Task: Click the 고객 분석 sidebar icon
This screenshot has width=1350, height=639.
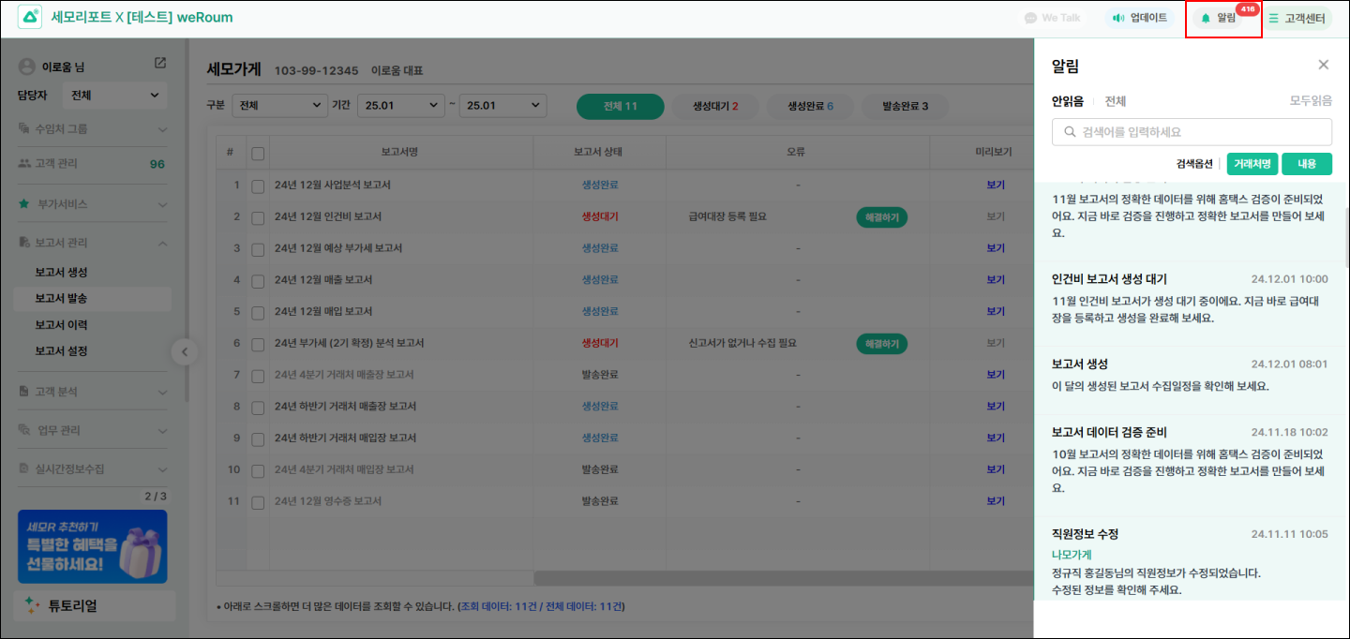Action: (24, 391)
